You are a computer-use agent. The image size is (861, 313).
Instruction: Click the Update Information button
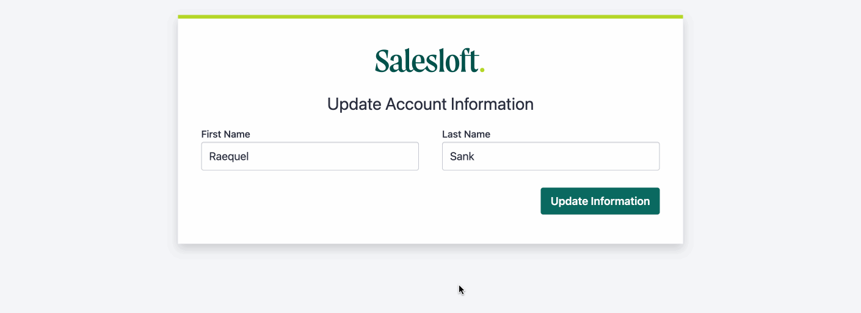point(600,201)
